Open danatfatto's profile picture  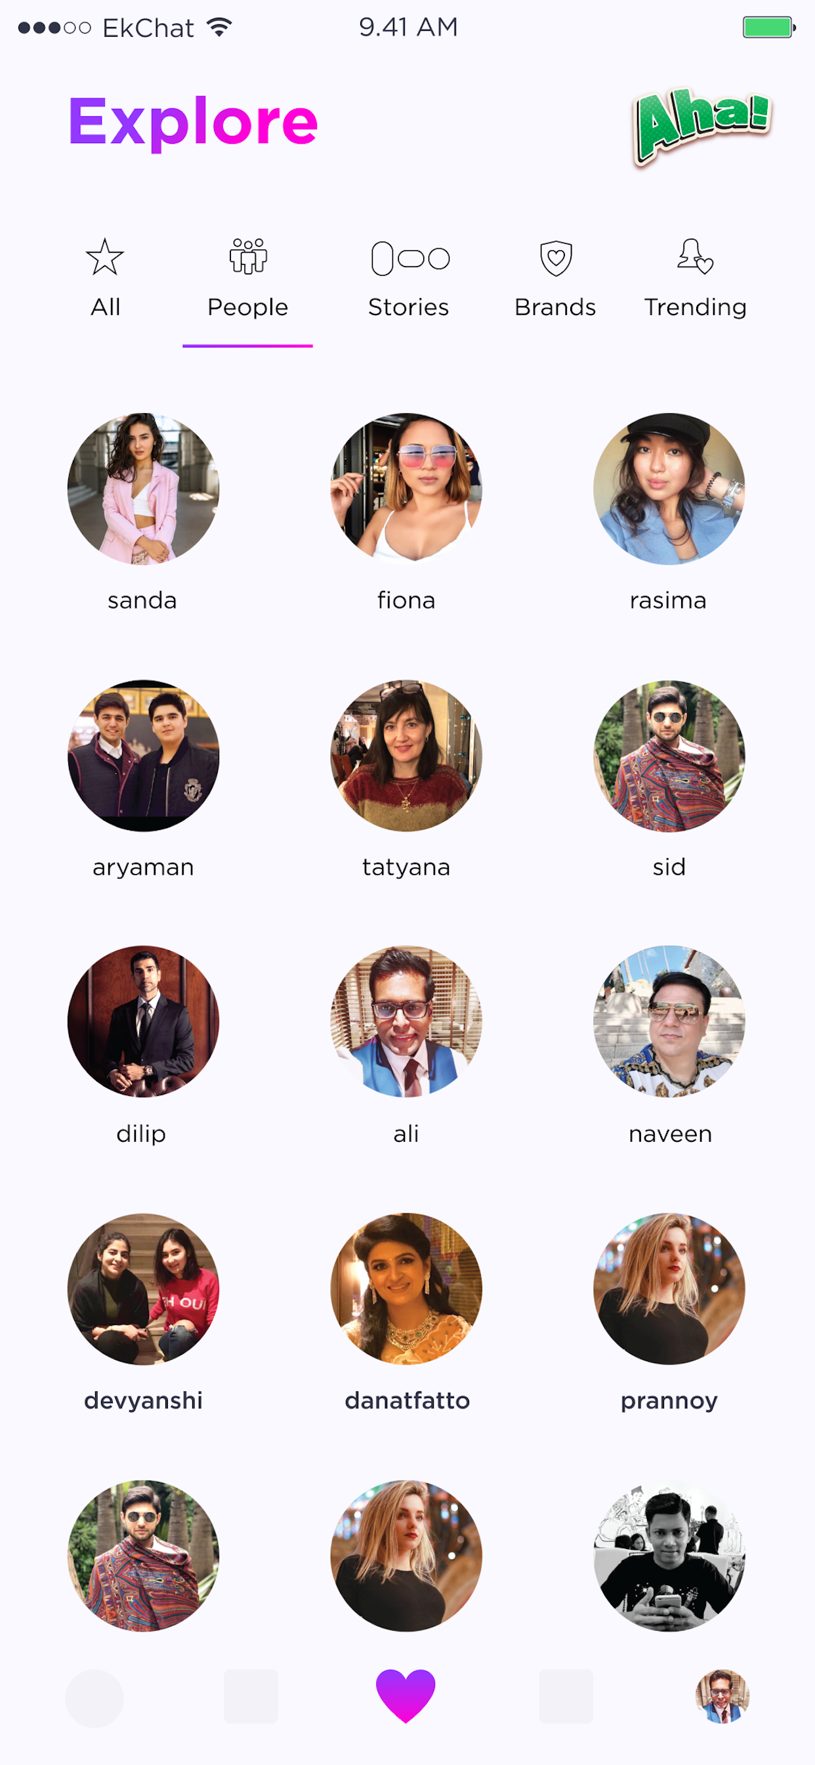[x=406, y=1289]
